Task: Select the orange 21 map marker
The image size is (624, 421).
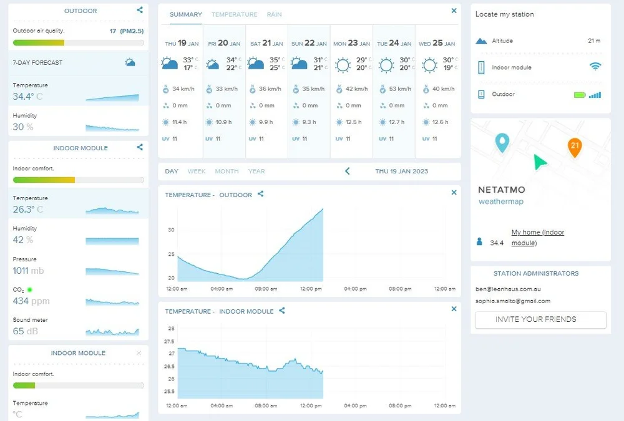Action: pyautogui.click(x=575, y=147)
